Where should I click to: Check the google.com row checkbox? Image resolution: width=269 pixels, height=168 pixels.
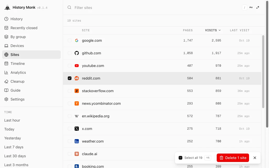tap(69, 40)
